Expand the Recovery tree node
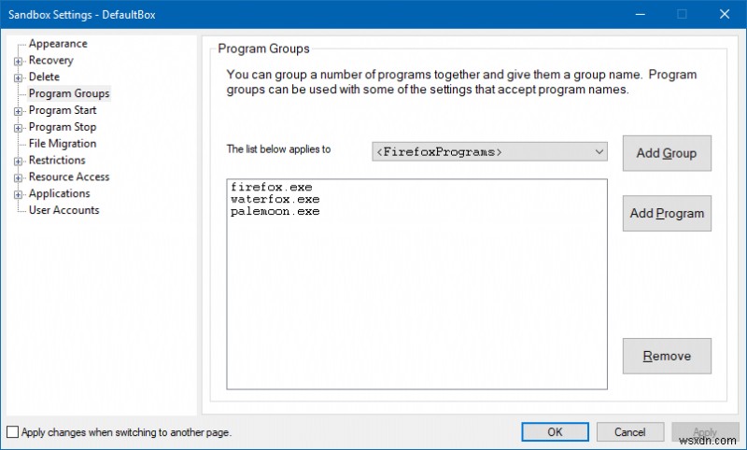Viewport: 747px width, 450px height. pyautogui.click(x=18, y=61)
